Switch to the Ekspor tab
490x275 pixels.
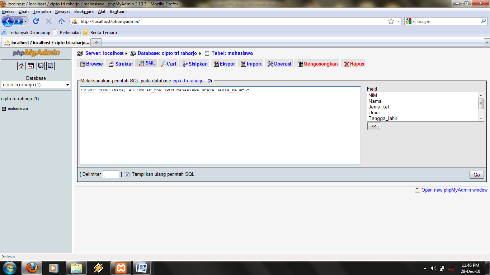224,64
